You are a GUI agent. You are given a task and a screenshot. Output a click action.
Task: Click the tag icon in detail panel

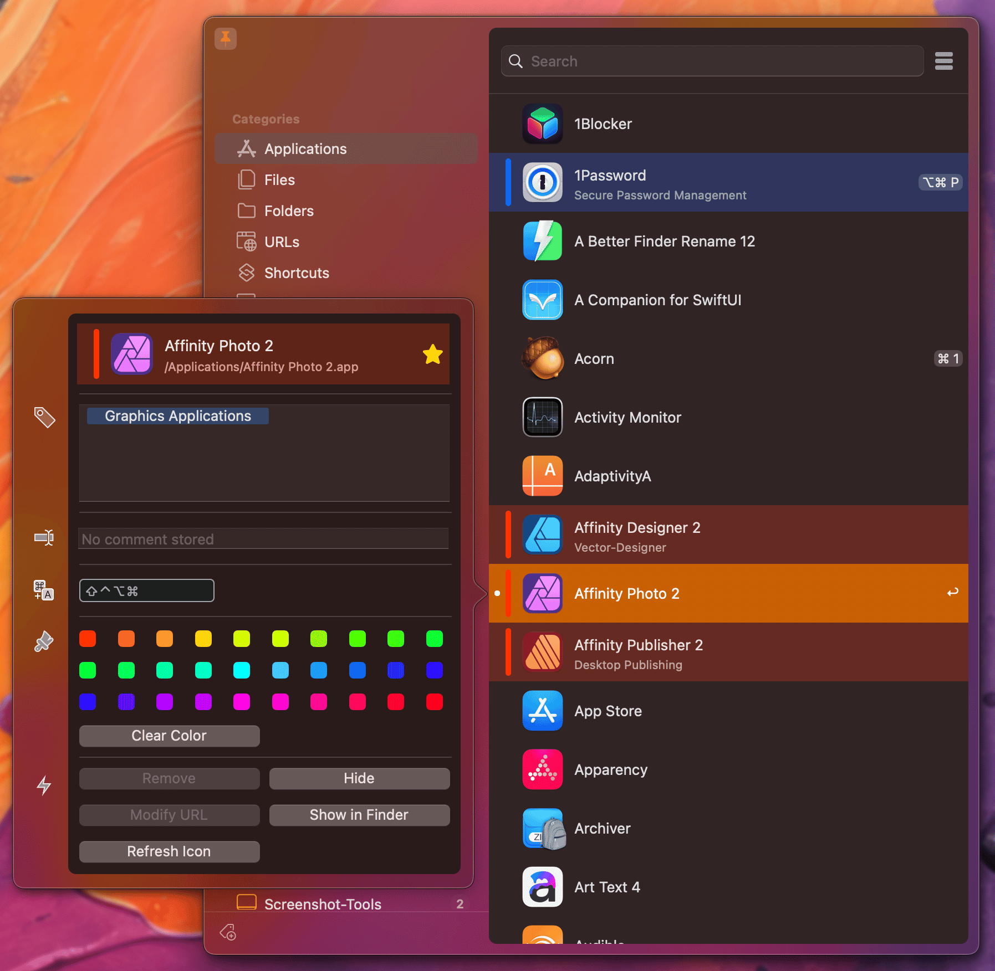(x=44, y=417)
